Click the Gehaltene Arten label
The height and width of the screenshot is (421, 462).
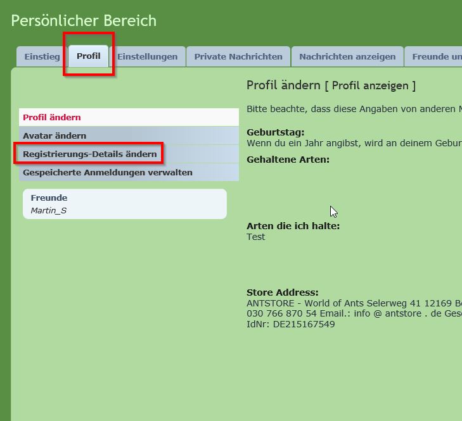click(x=288, y=160)
